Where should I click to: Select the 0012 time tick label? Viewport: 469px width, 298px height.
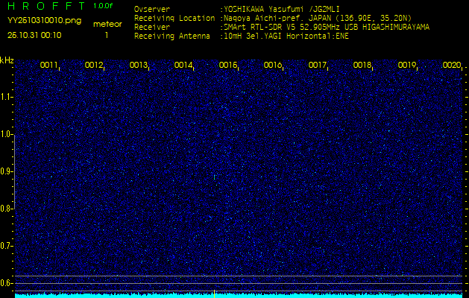pos(94,66)
